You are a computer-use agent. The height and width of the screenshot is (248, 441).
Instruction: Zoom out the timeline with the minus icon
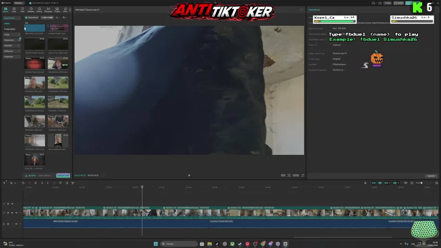[x=412, y=183]
